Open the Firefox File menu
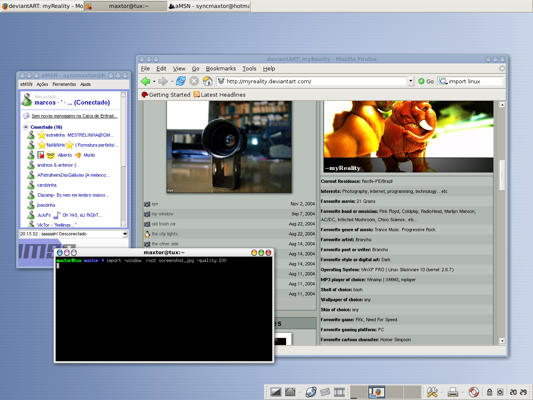 click(x=145, y=68)
